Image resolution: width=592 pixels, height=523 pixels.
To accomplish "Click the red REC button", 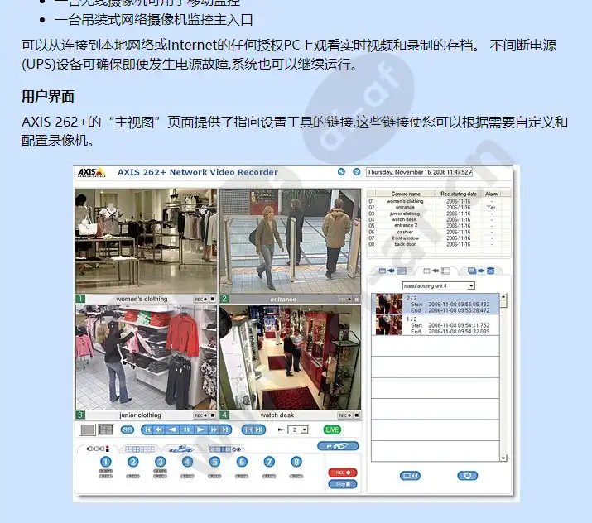I will tap(343, 473).
